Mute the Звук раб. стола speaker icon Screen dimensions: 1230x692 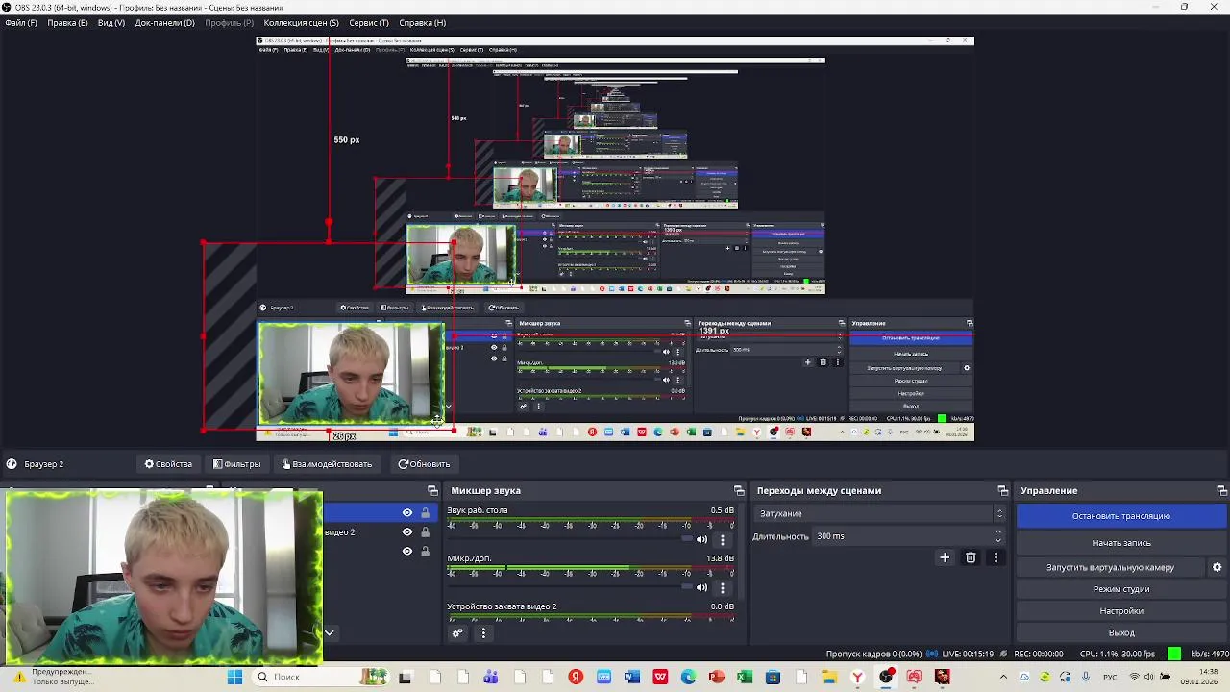[701, 539]
